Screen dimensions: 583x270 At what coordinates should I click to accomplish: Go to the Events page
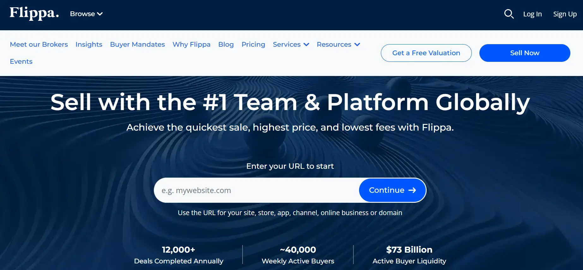[x=21, y=62]
